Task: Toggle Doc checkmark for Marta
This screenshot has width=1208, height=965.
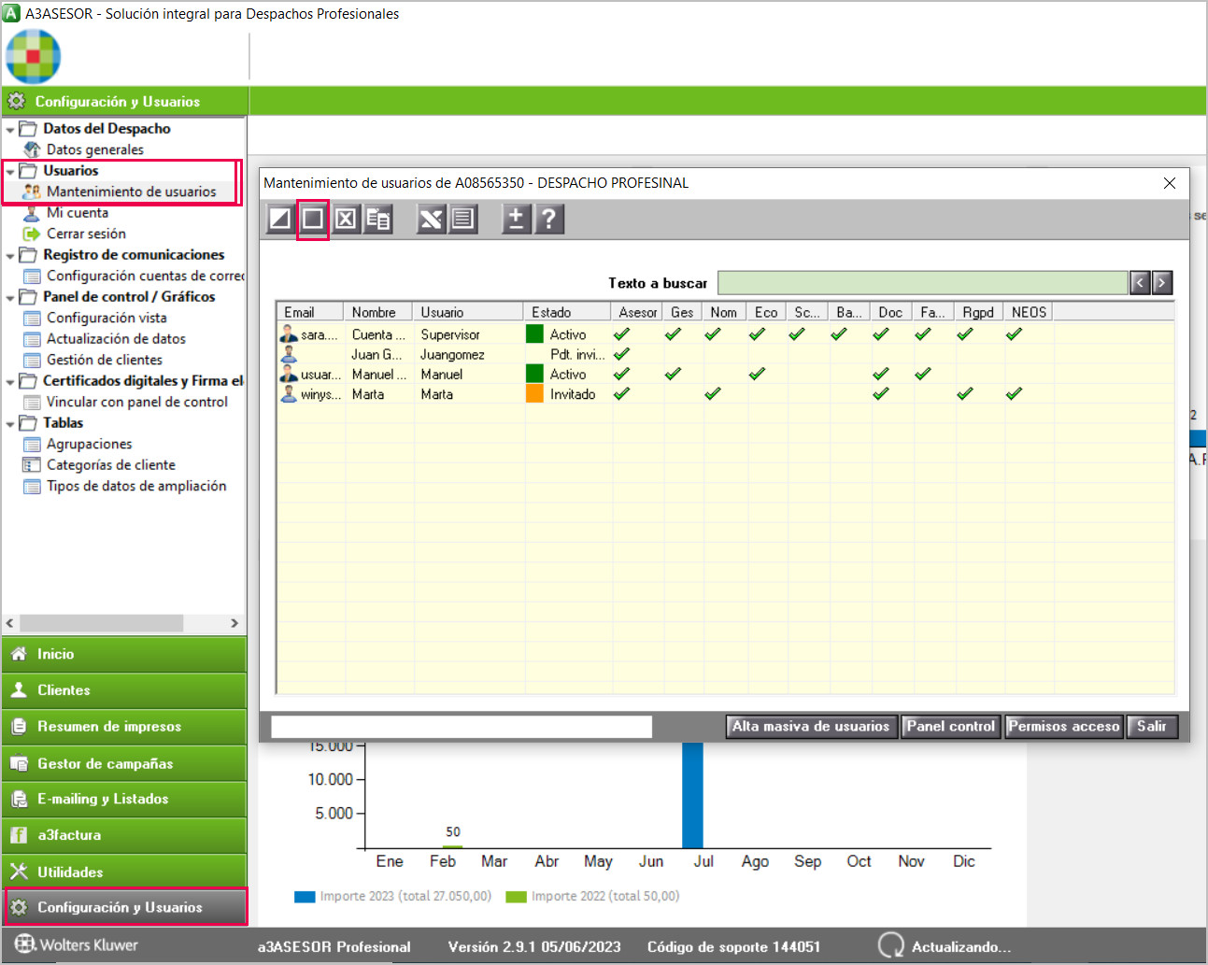Action: tap(880, 394)
